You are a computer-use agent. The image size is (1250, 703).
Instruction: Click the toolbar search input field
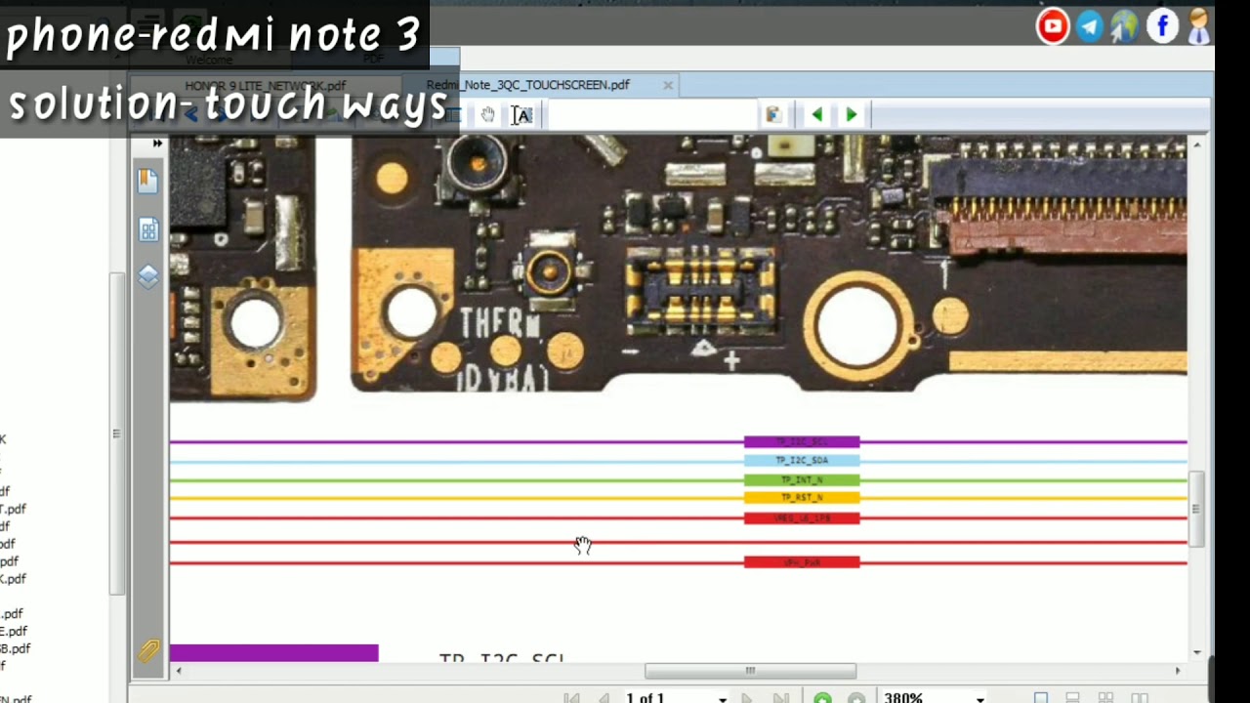click(652, 115)
